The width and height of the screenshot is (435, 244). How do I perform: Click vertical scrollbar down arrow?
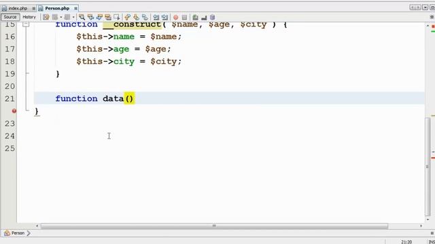[428, 220]
